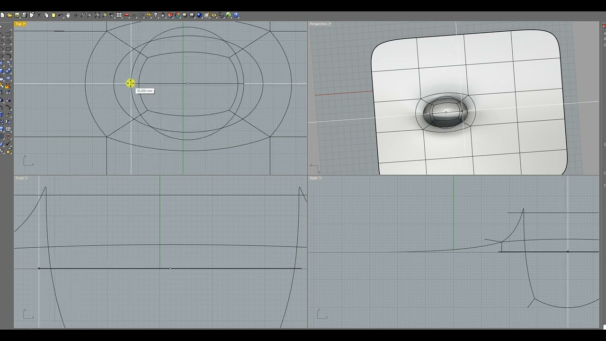Click the Zoom extents icon
Viewport: 606px width, 341px height.
(x=97, y=15)
